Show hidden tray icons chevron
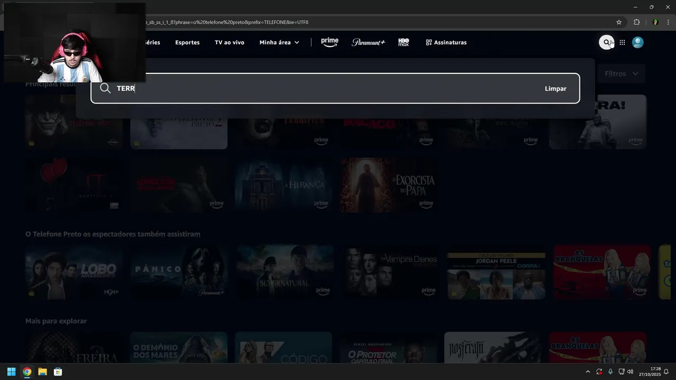Viewport: 676px width, 380px height. coord(588,372)
